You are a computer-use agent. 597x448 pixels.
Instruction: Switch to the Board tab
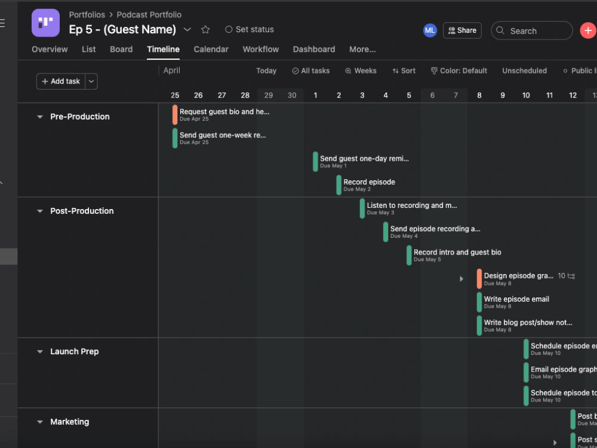click(x=121, y=50)
